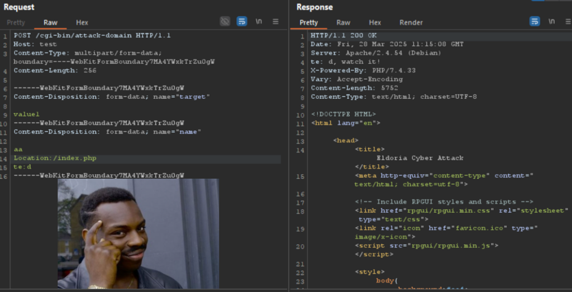The height and width of the screenshot is (292, 572).
Task: Open the Request panel hamburger options menu
Action: [x=276, y=22]
